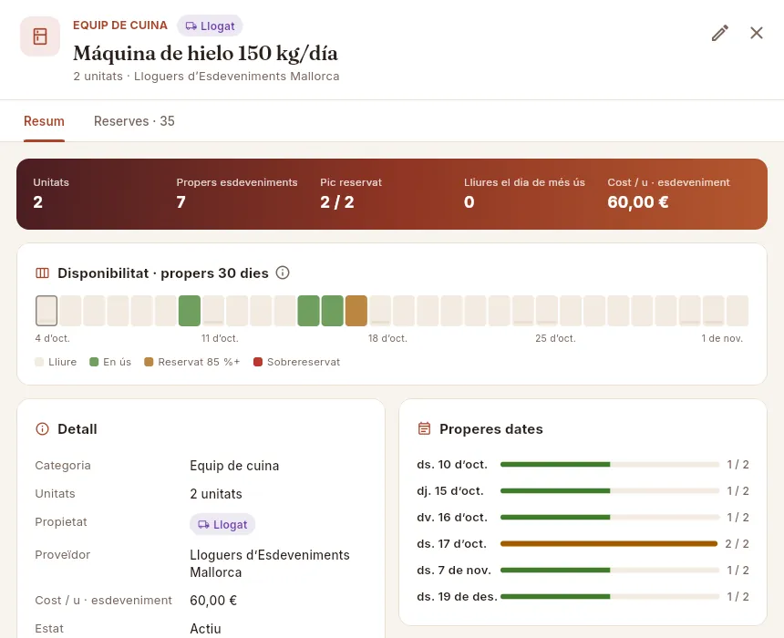784x638 pixels.
Task: Click the pencil edit icon
Action: [x=720, y=33]
